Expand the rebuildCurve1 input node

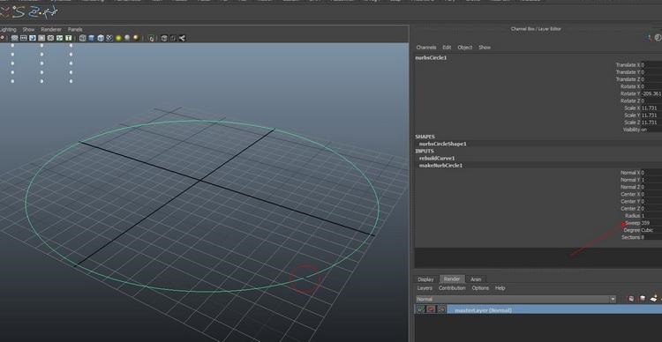437,158
